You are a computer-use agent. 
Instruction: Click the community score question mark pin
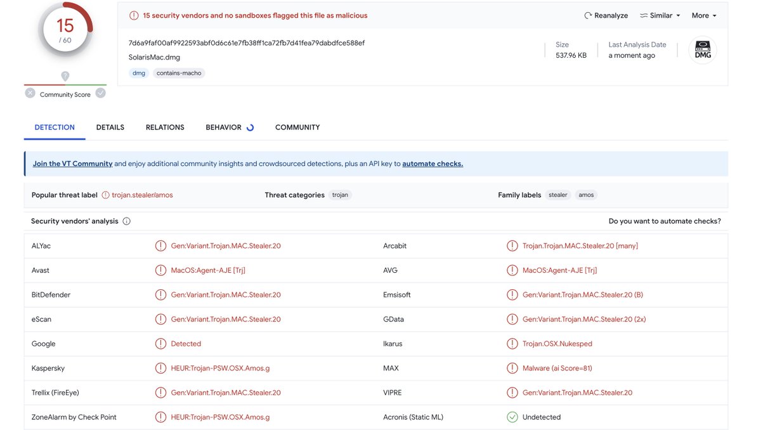tap(65, 77)
